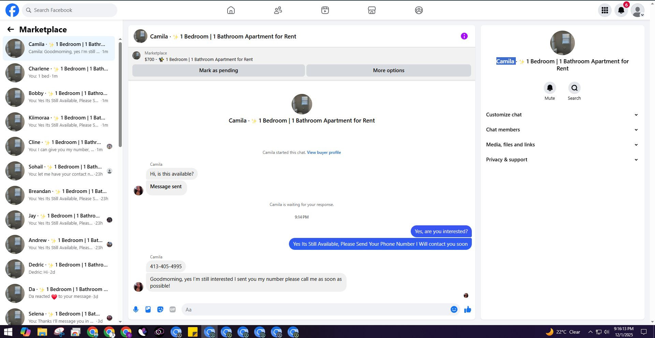Open the GIF picker

(173, 309)
